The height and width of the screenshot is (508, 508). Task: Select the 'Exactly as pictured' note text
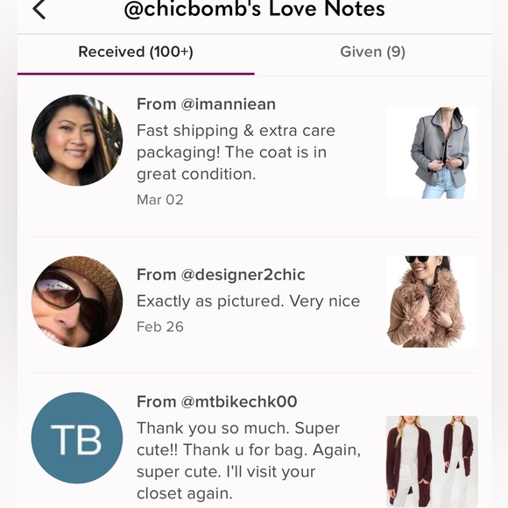tap(249, 301)
